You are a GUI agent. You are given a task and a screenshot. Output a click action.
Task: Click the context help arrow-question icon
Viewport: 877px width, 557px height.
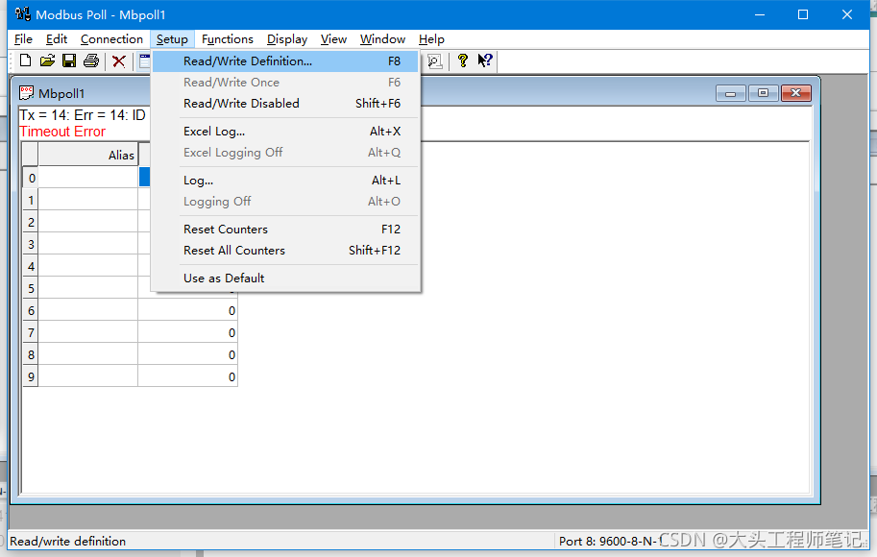coord(485,61)
